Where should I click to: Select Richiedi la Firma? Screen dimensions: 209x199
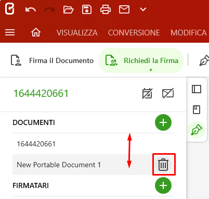141,60
